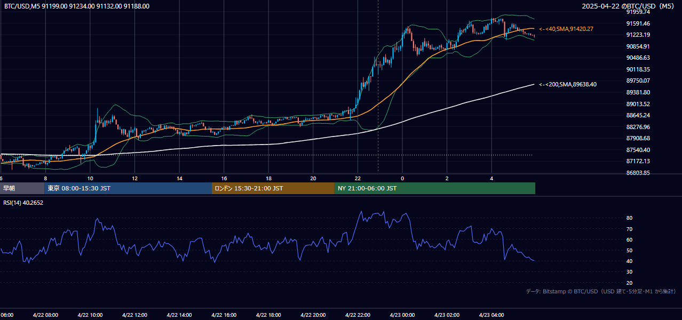
Task: Click the BTC/USD,M5 OHLC header text
Action: [x=77, y=6]
